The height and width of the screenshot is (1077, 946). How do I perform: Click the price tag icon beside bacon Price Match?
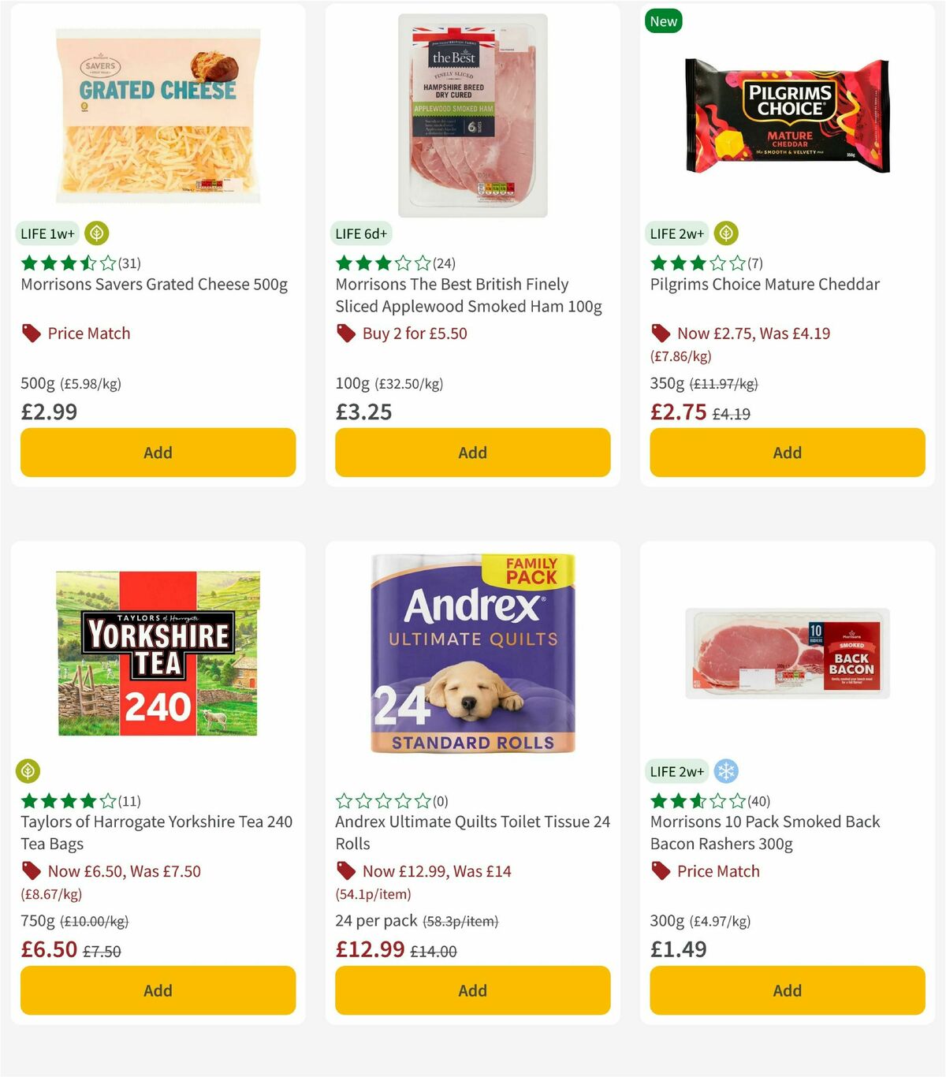coord(660,870)
